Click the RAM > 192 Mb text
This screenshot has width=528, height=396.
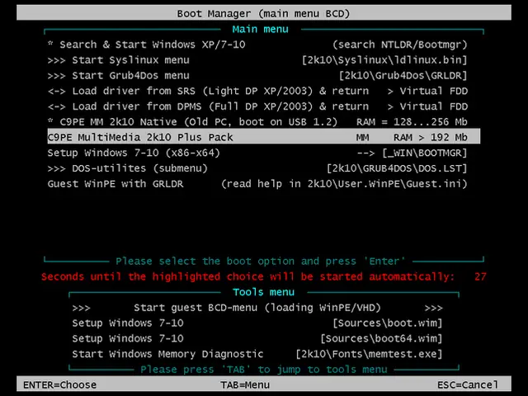point(431,138)
